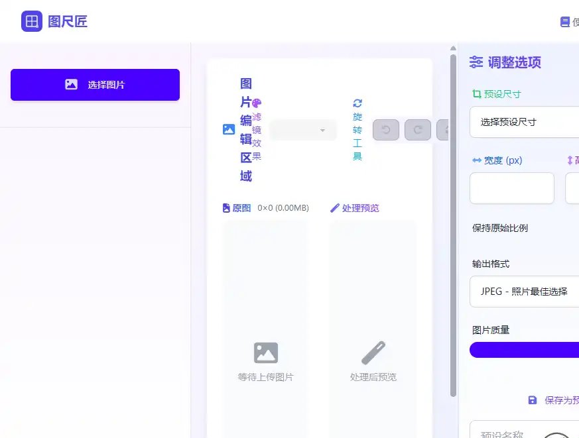579x438 pixels.
Task: Click the 图片质量 slider bar
Action: point(525,350)
